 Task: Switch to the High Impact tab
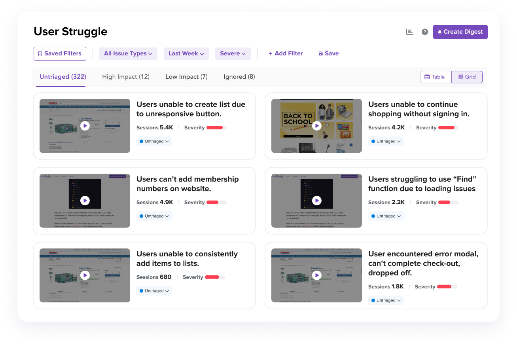126,76
